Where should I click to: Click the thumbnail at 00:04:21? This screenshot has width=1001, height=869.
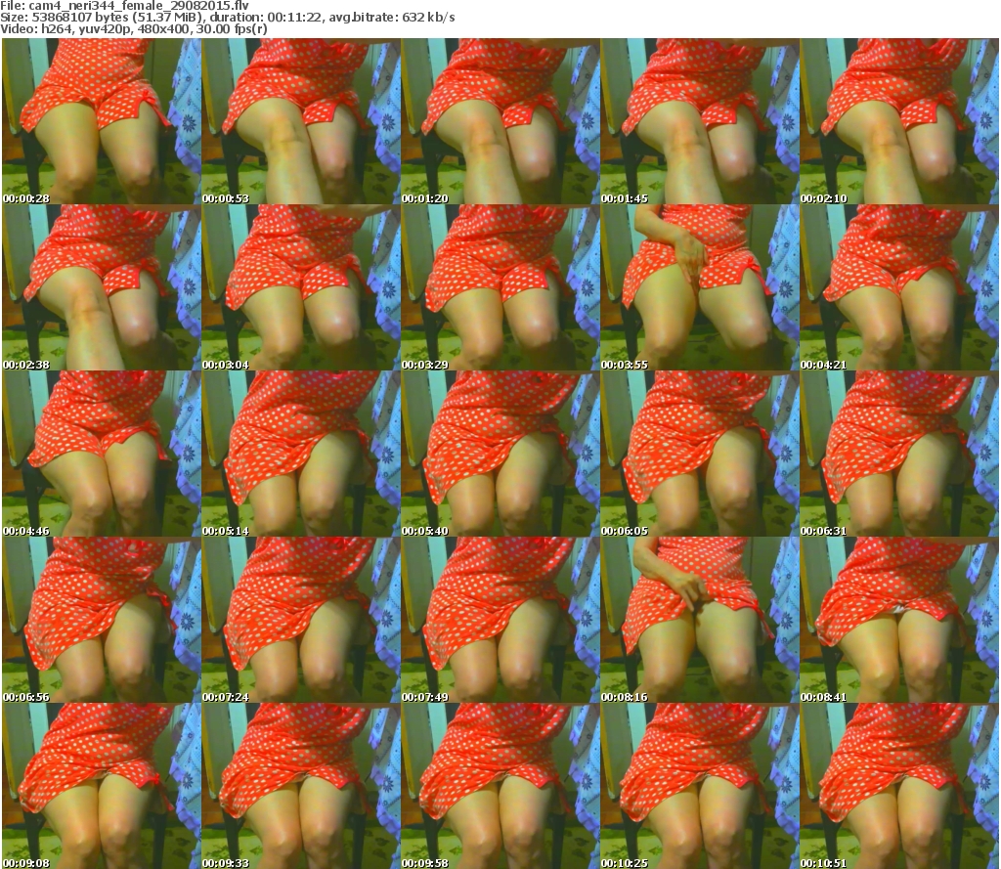coord(899,287)
